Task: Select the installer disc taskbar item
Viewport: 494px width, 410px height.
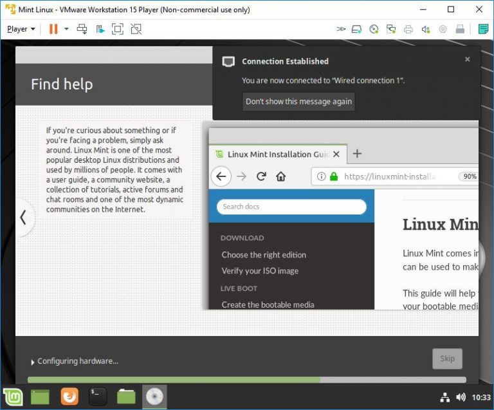Action: tap(154, 396)
